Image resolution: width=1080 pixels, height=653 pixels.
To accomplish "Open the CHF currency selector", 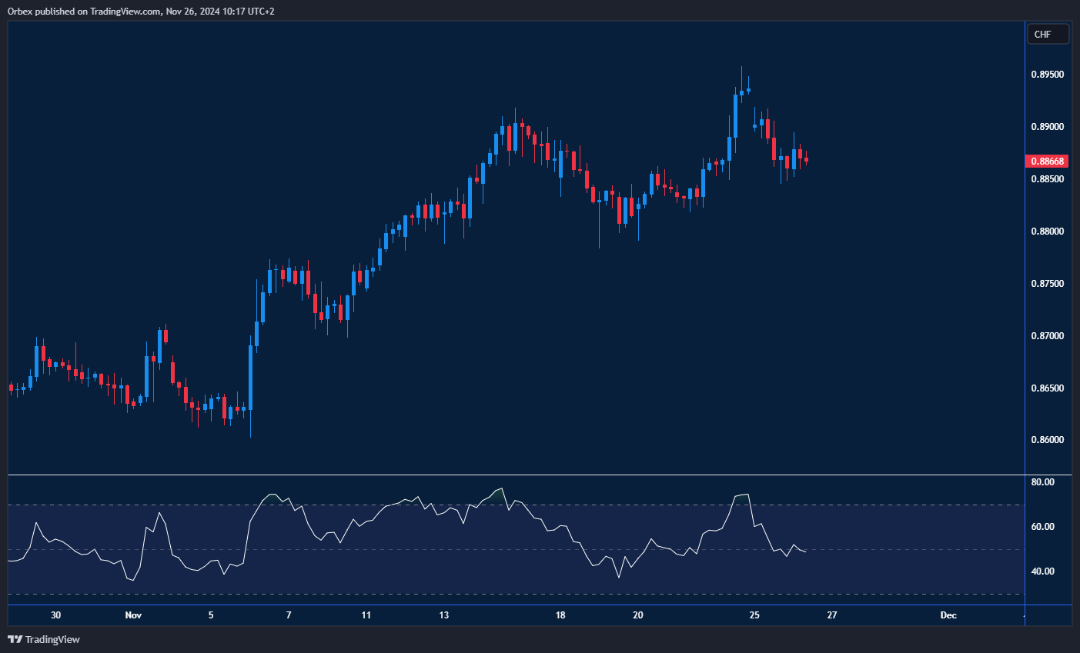I will (x=1048, y=35).
